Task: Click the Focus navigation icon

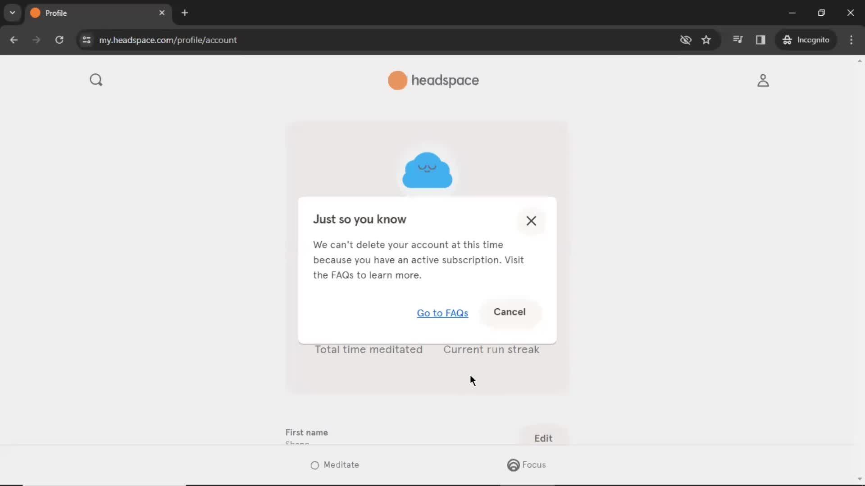Action: click(x=512, y=465)
